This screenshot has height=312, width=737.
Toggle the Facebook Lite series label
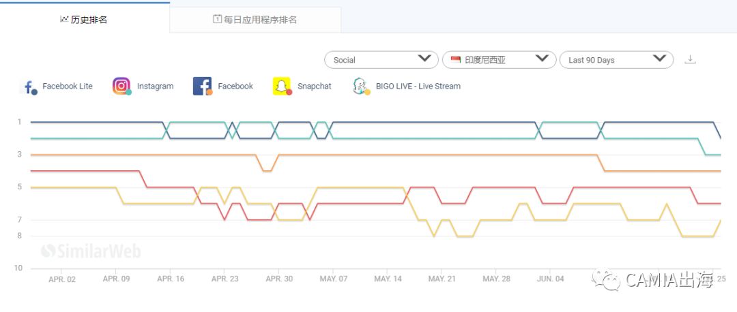point(67,87)
